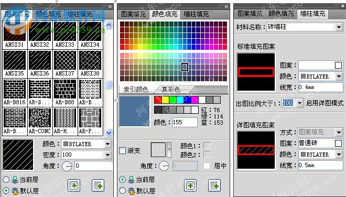Click the 线宽 0.5mm field

click(320, 165)
